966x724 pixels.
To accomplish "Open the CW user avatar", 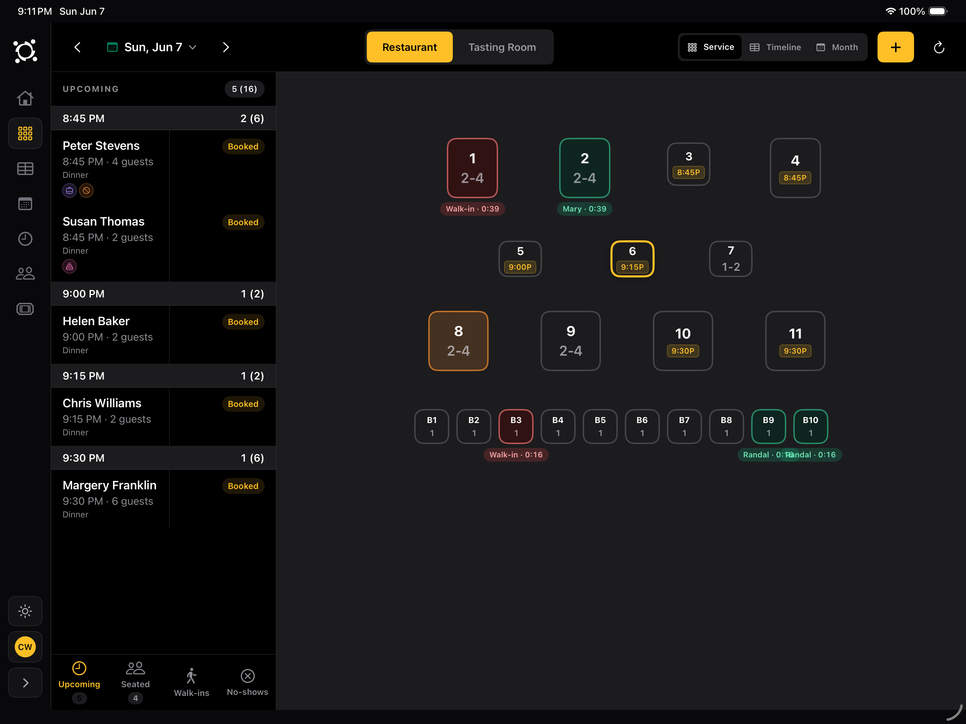I will pyautogui.click(x=25, y=647).
